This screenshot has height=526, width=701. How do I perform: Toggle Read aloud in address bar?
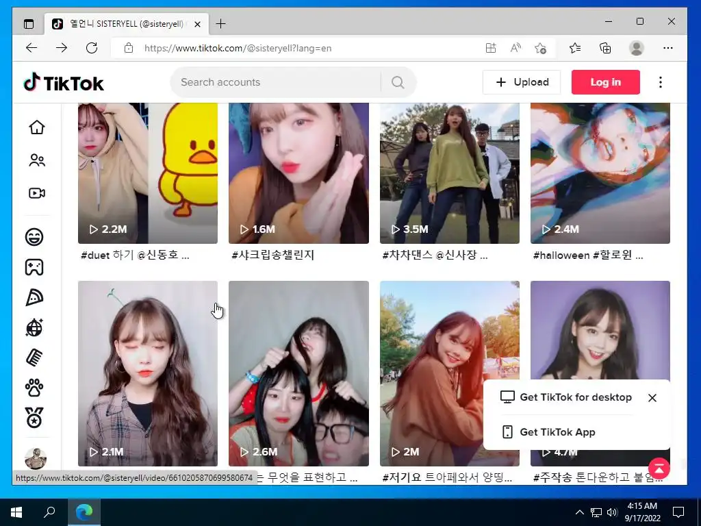pos(515,48)
